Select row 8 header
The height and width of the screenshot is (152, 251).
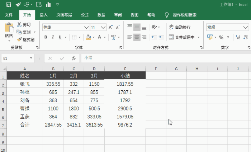(3, 133)
